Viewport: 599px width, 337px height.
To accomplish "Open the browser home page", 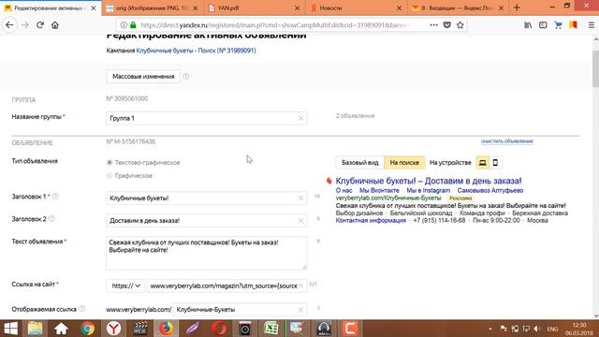I will click(55, 25).
